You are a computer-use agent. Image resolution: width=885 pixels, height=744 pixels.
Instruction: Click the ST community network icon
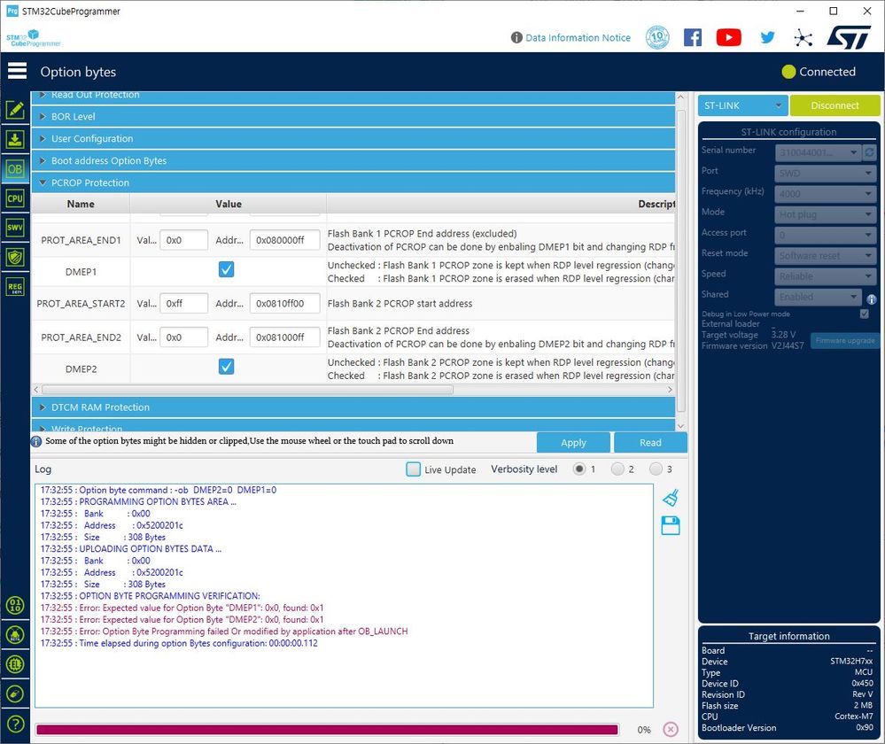click(x=803, y=38)
